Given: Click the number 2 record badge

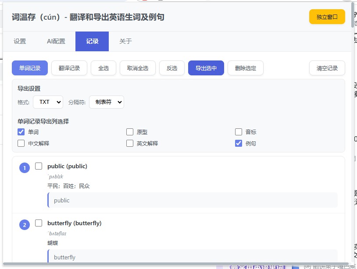Looking at the screenshot, I should click(x=25, y=225).
